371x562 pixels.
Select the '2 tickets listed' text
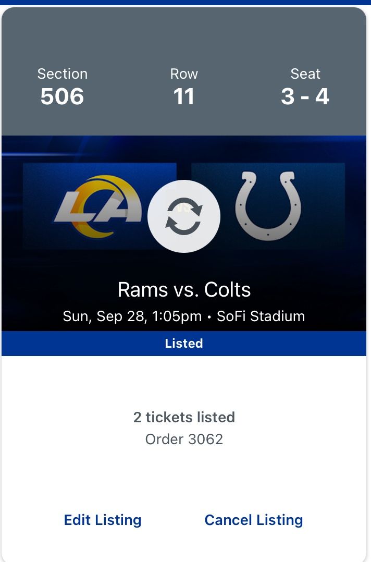click(184, 417)
